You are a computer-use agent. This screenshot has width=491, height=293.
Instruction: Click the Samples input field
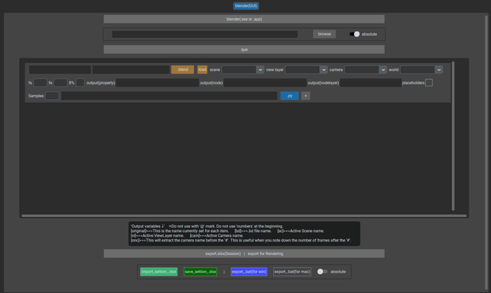click(x=52, y=96)
